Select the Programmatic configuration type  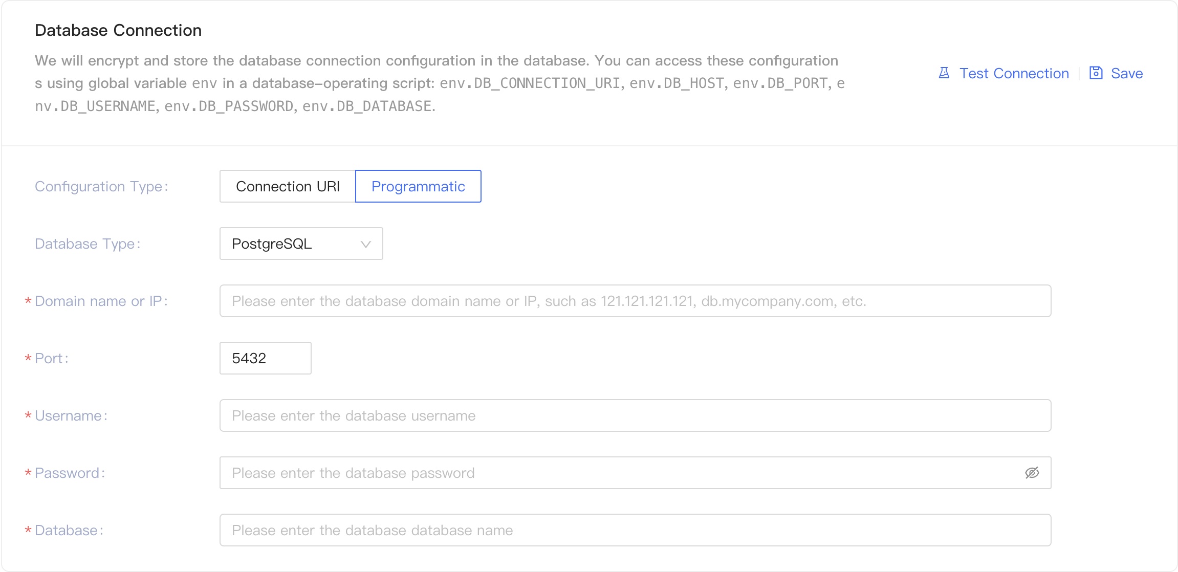(418, 186)
